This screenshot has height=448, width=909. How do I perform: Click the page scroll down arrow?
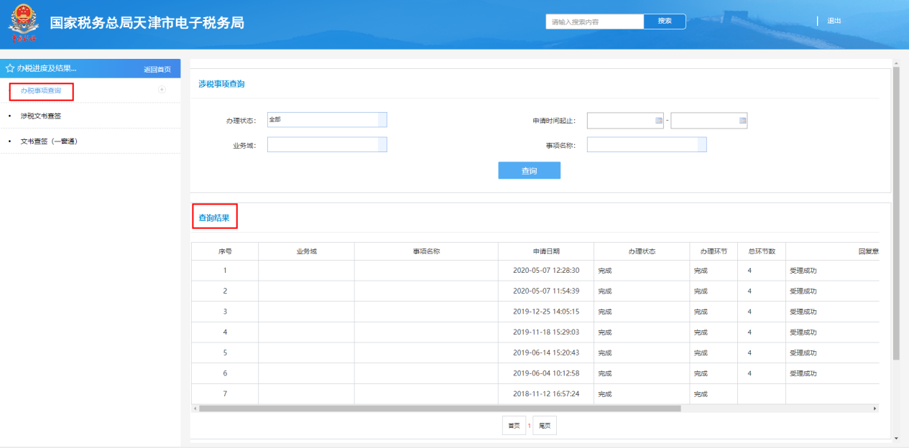pos(895,437)
